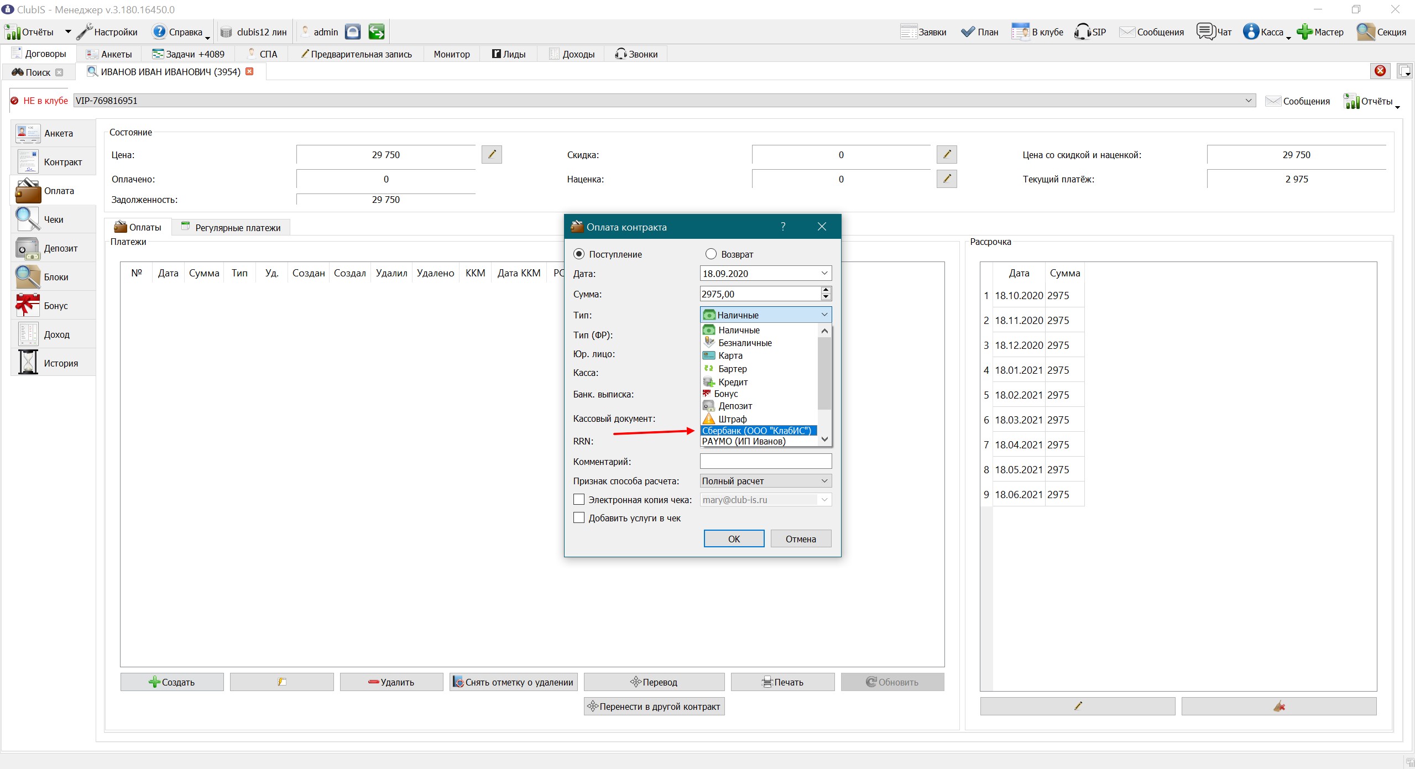This screenshot has width=1415, height=769.
Task: Open the Признак способа расчета dropdown
Action: pos(766,481)
